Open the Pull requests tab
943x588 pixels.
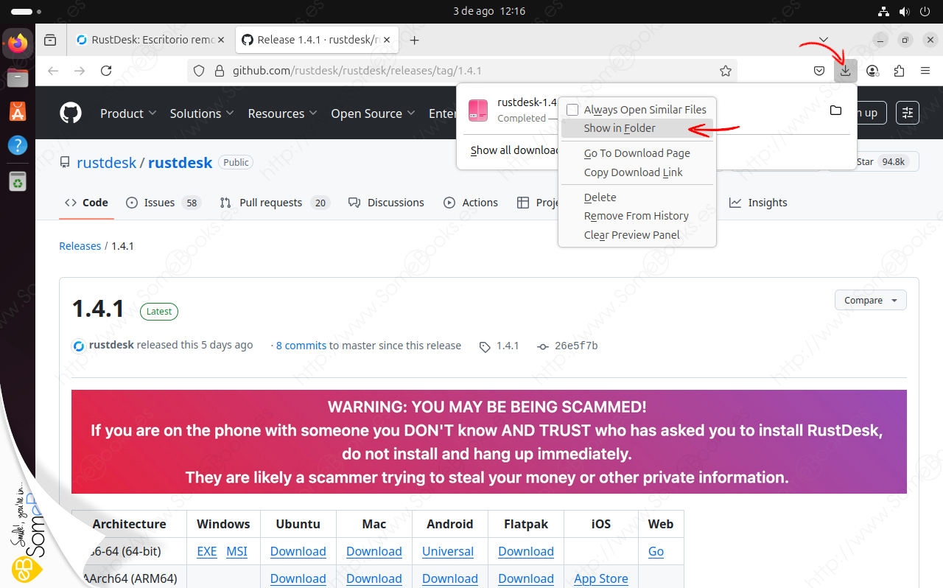[x=275, y=203]
